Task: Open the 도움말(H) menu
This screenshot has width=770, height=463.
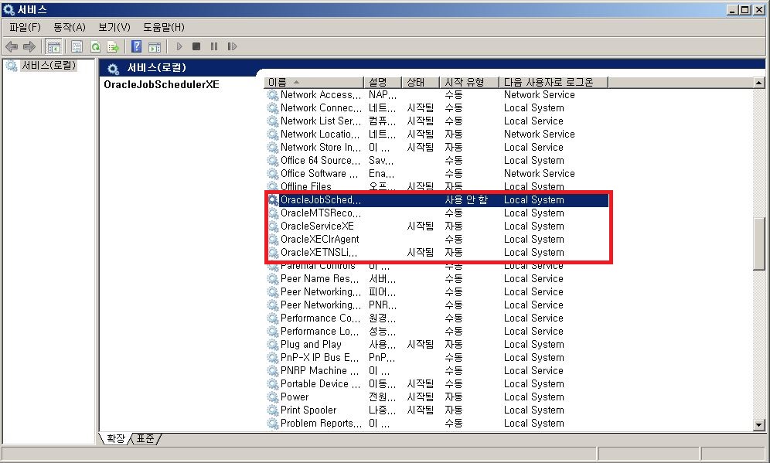Action: point(164,27)
